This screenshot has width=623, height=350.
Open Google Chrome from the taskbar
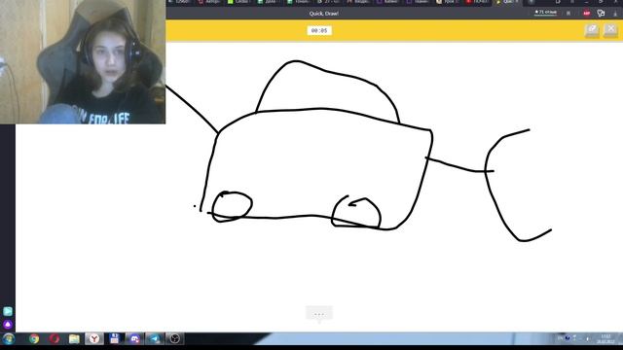[x=34, y=339]
